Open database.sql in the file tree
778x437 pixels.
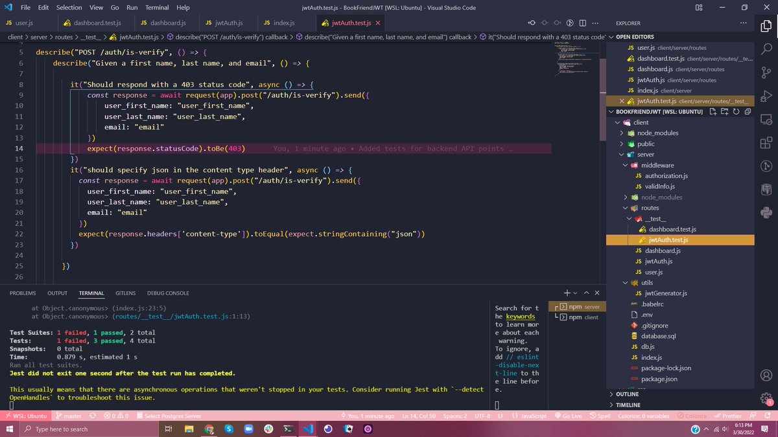coord(658,336)
